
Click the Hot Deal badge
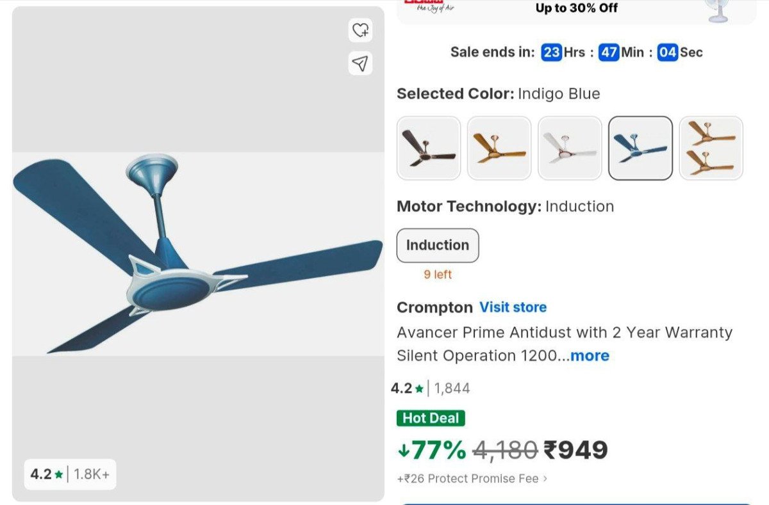pos(431,418)
